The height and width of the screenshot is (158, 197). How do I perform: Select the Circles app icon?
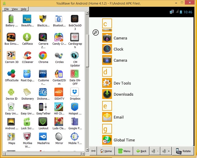click(x=59, y=55)
